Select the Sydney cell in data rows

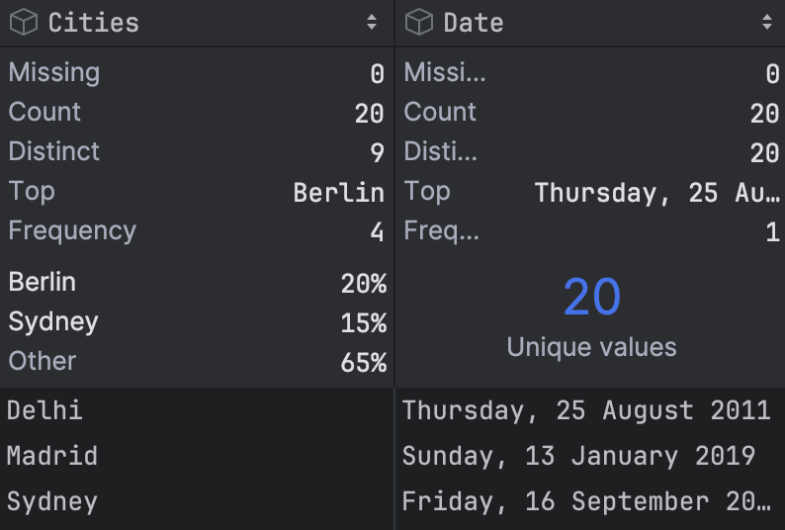tap(197, 502)
